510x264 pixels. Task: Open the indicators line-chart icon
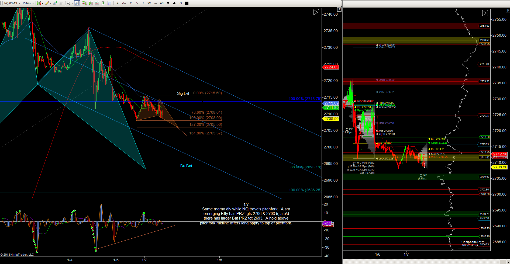point(97,3)
